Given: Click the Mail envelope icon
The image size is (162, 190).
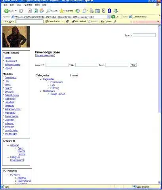Looking at the screenshot, I should (x=84, y=11).
